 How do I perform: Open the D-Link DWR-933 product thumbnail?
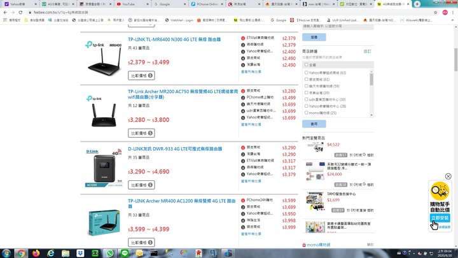[x=104, y=168]
